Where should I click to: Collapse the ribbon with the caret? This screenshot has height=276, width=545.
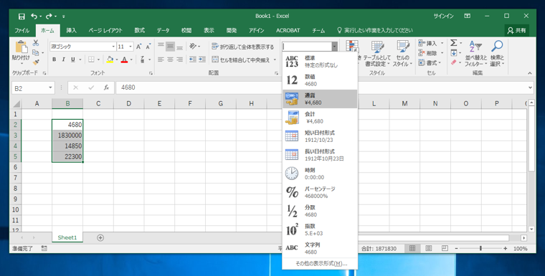(530, 73)
